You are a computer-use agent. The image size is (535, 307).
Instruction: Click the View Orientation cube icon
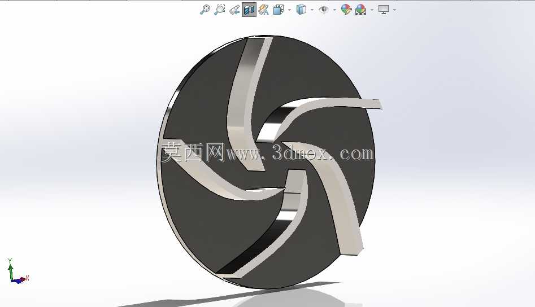[279, 10]
